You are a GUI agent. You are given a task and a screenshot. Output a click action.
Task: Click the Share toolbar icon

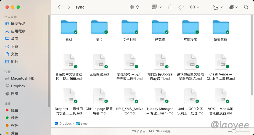170,7
